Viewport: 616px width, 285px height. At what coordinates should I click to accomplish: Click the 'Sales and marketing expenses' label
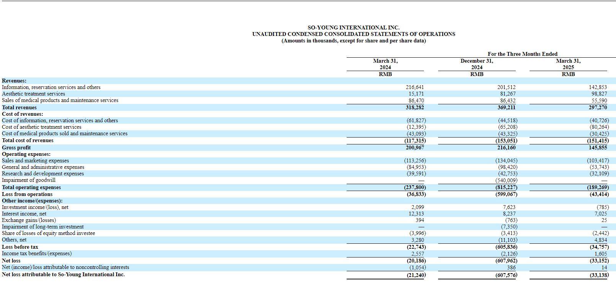[x=35, y=161]
